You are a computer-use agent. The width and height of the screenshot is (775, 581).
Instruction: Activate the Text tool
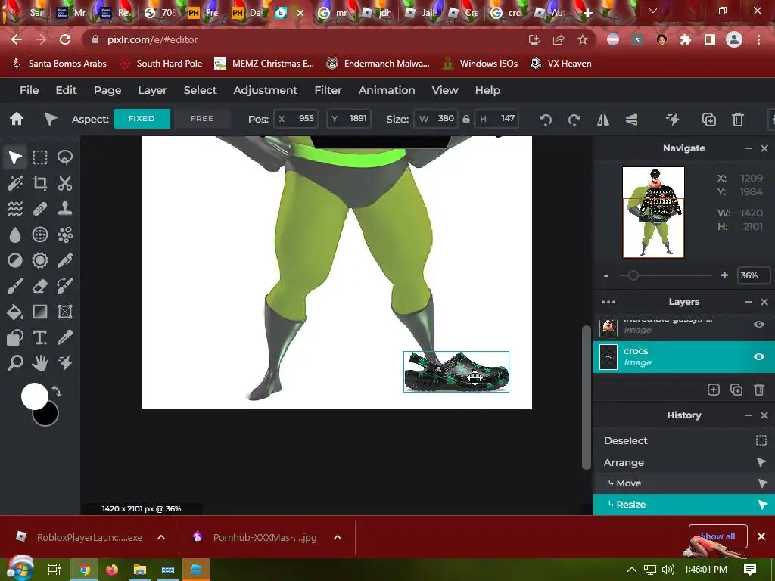40,337
